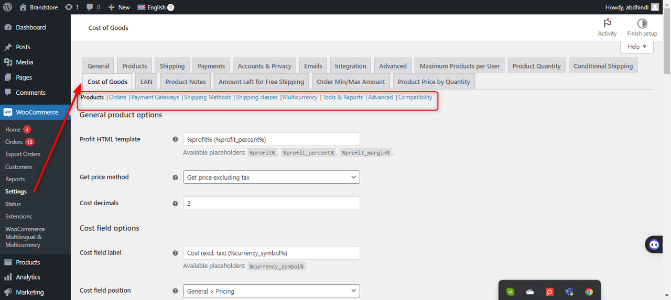Click the Finish setup circle icon

[x=642, y=24]
